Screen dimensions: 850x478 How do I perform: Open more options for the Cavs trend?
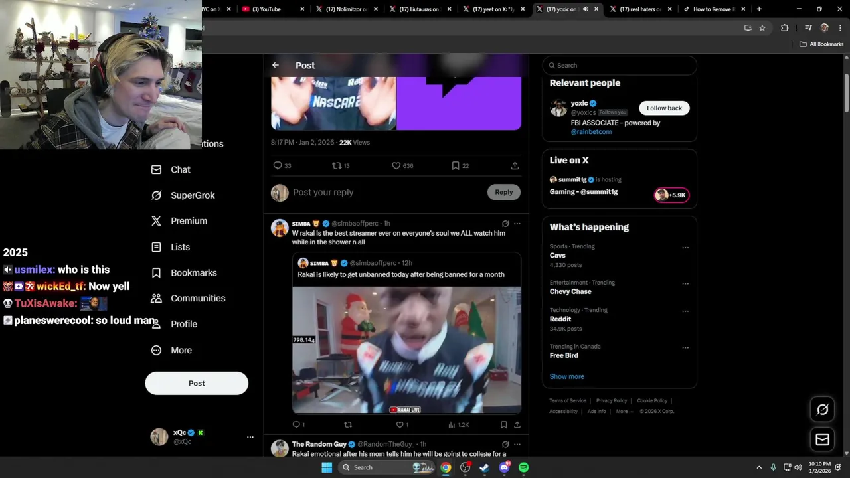tap(685, 248)
